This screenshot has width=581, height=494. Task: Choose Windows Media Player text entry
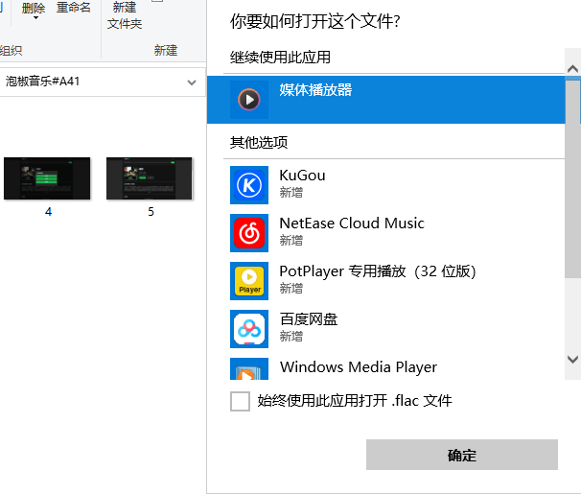click(359, 366)
